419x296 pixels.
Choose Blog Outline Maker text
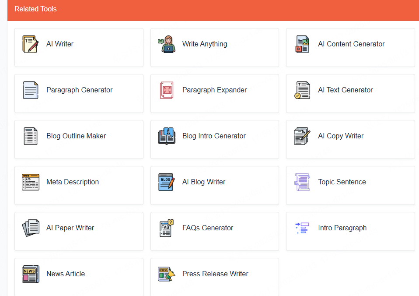click(76, 136)
